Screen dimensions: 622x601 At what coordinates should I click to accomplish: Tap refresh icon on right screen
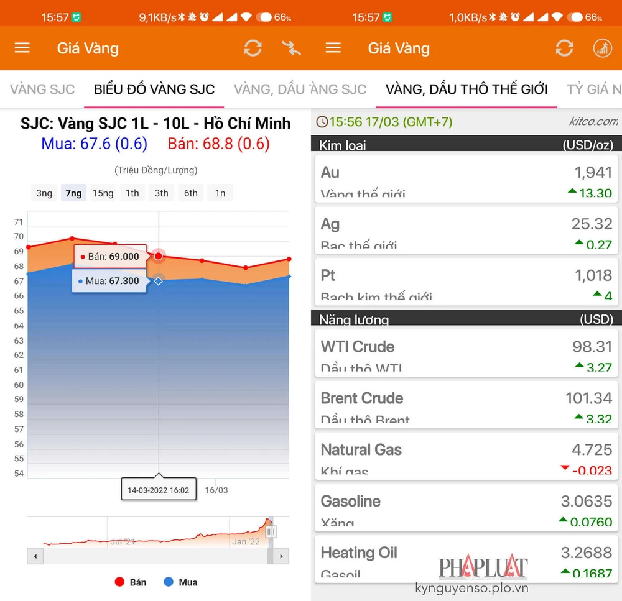[x=564, y=48]
